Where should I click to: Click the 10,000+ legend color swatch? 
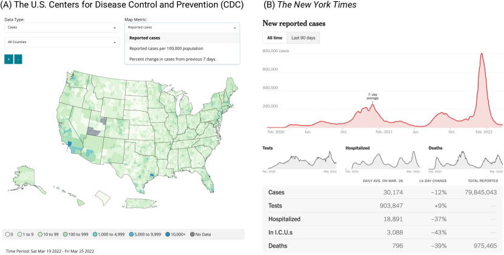[x=168, y=233]
